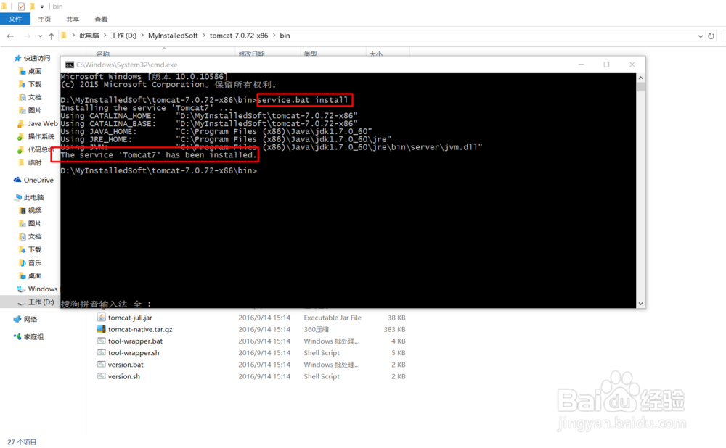The image size is (726, 448).
Task: Click the cmd.exe window title icon
Action: (x=70, y=65)
